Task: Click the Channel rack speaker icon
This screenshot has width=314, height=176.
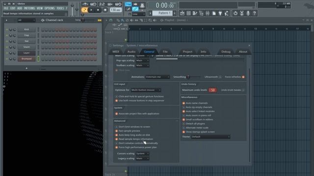Action: (43, 20)
